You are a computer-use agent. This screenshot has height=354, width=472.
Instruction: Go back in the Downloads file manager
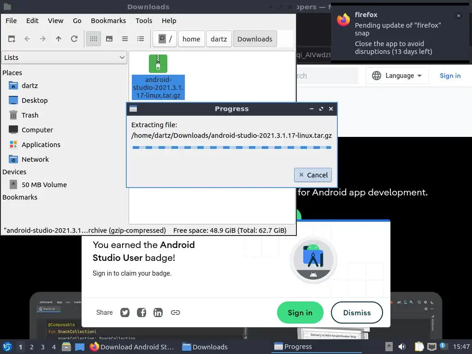[x=27, y=39]
